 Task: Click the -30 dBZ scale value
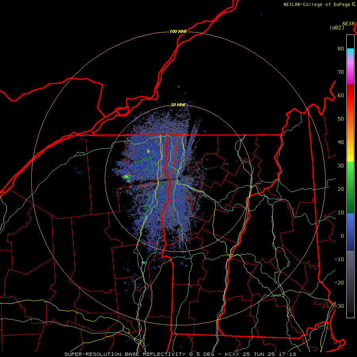[339, 306]
